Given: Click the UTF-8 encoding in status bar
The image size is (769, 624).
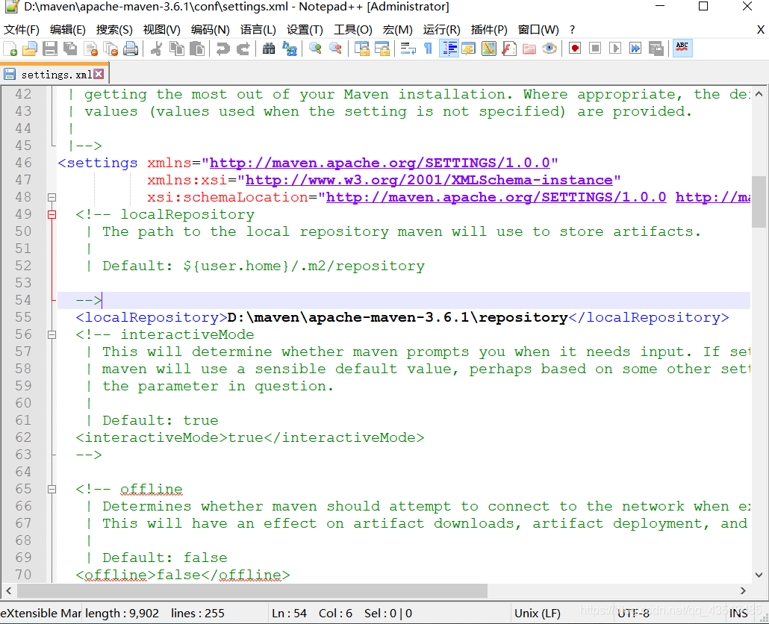Looking at the screenshot, I should (633, 614).
